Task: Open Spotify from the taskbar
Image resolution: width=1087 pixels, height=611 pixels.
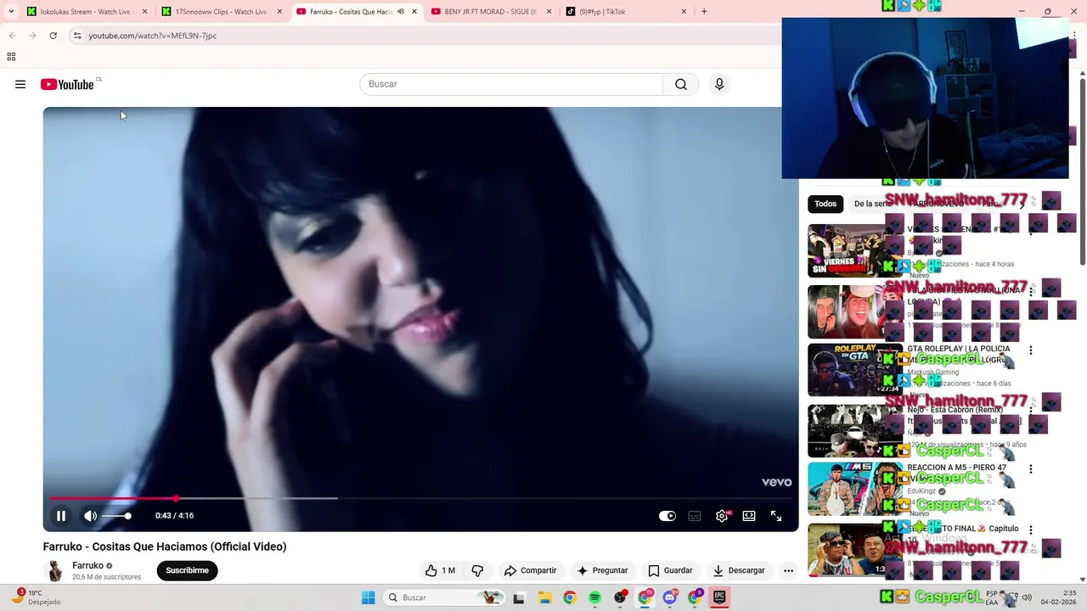Action: [594, 597]
